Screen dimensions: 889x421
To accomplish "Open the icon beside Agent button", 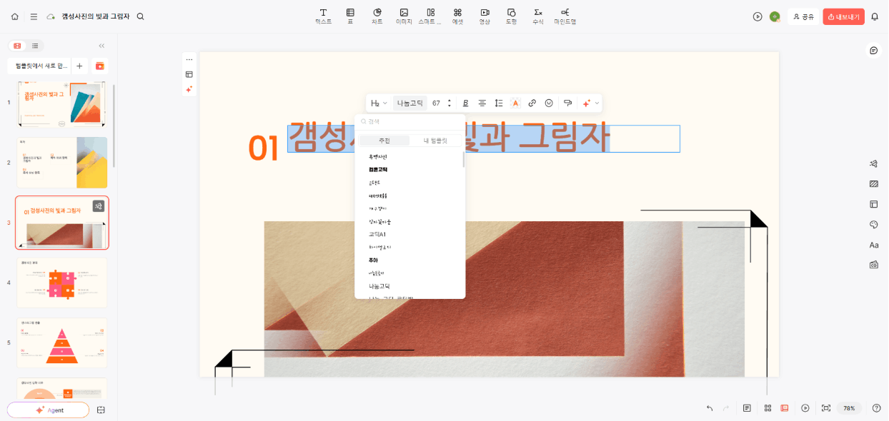I will coord(101,410).
